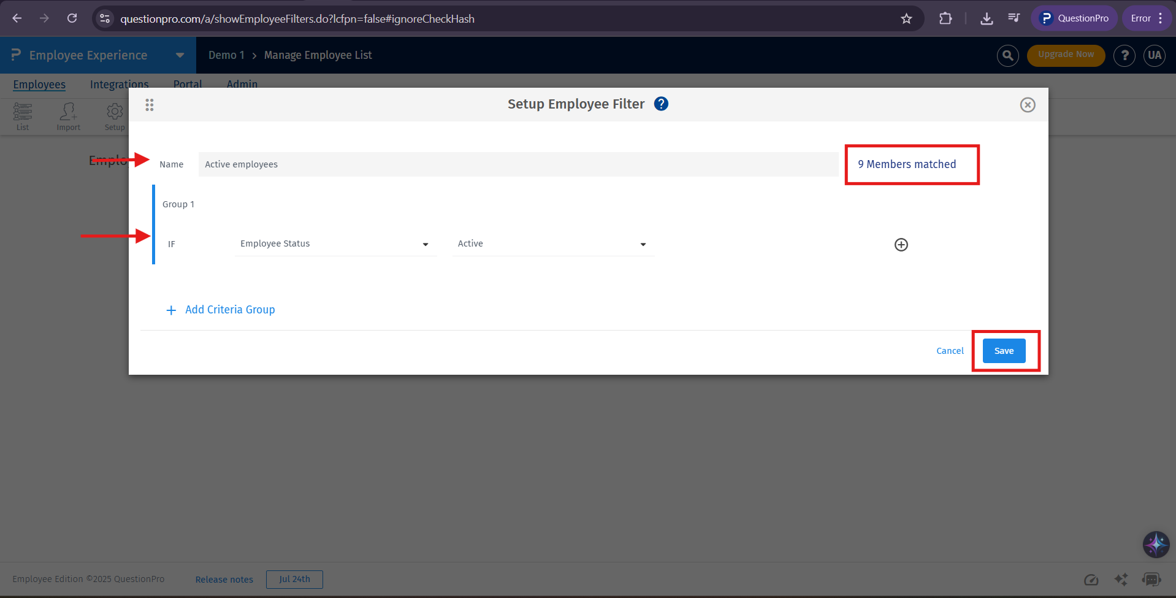Screen dimensions: 1176x598
Task: Open the AI sparkles assistant icon
Action: pos(1121,579)
